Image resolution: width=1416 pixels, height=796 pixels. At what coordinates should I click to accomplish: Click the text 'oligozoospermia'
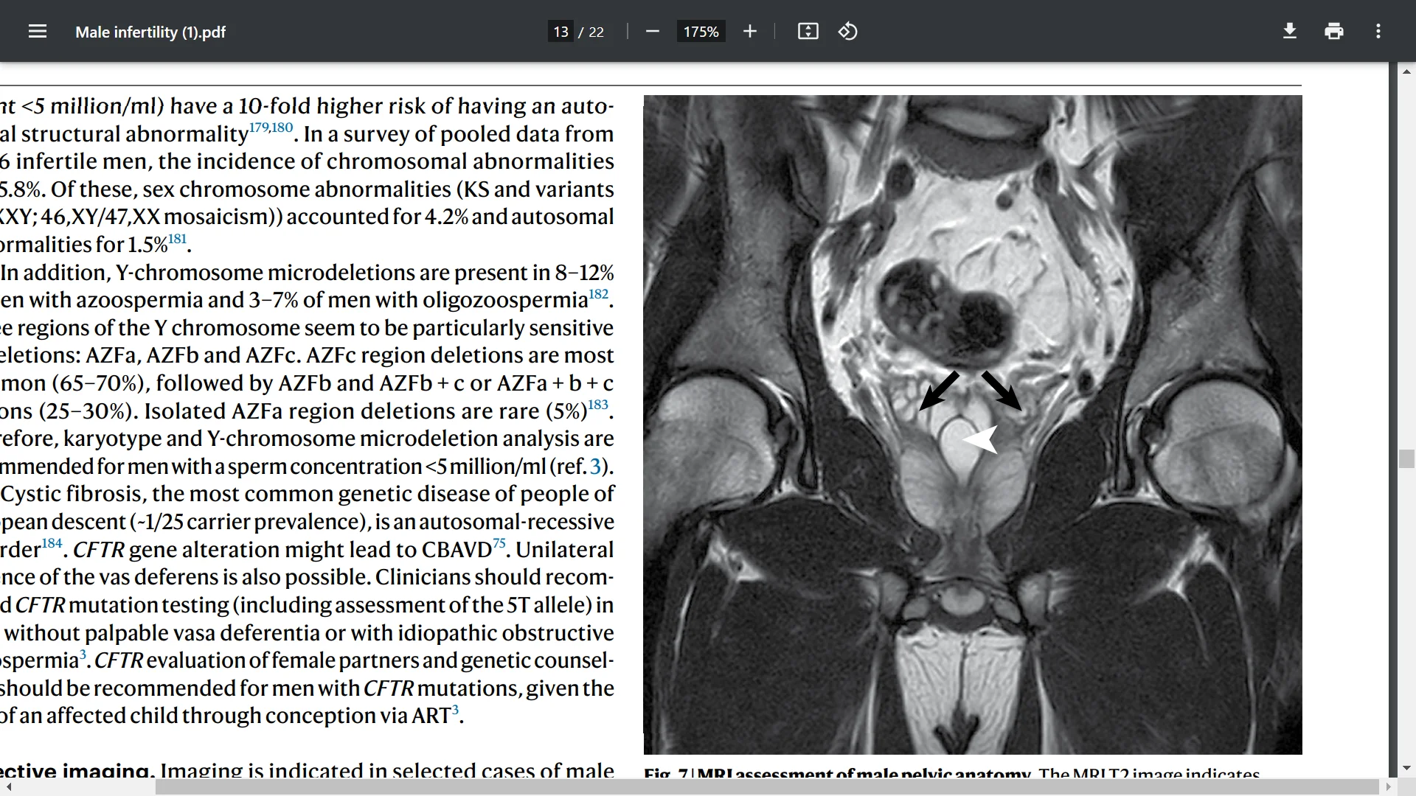[x=504, y=300]
